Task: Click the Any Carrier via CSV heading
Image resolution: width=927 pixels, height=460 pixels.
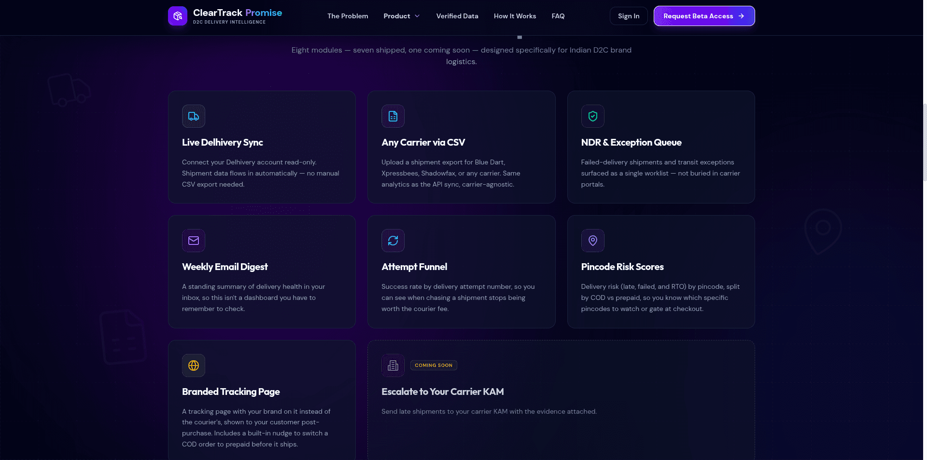Action: [x=423, y=142]
